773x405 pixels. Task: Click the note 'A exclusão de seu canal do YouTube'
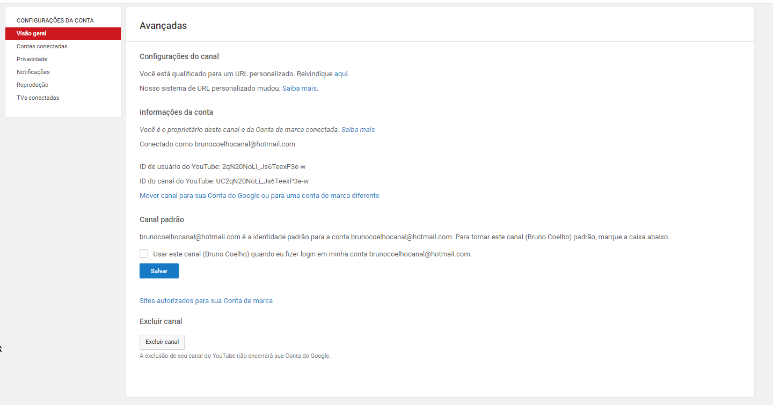[235, 356]
